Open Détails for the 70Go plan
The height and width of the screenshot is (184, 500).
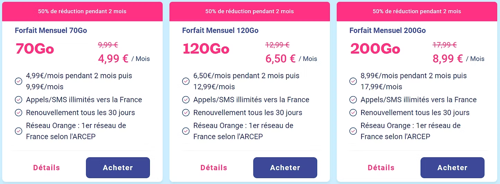[46, 168]
